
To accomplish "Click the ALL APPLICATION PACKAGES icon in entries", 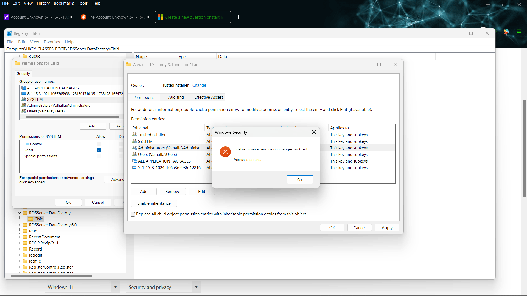I will (x=134, y=161).
